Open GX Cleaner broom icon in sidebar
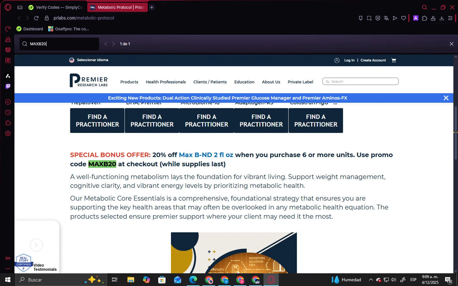Image resolution: width=458 pixels, height=286 pixels. tap(8, 40)
